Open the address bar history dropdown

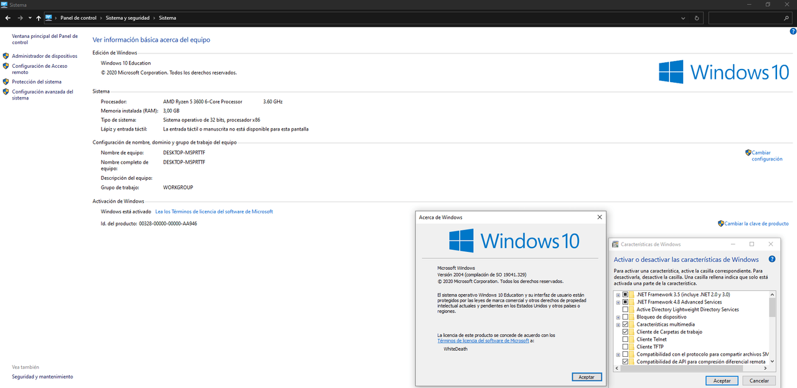click(x=684, y=18)
